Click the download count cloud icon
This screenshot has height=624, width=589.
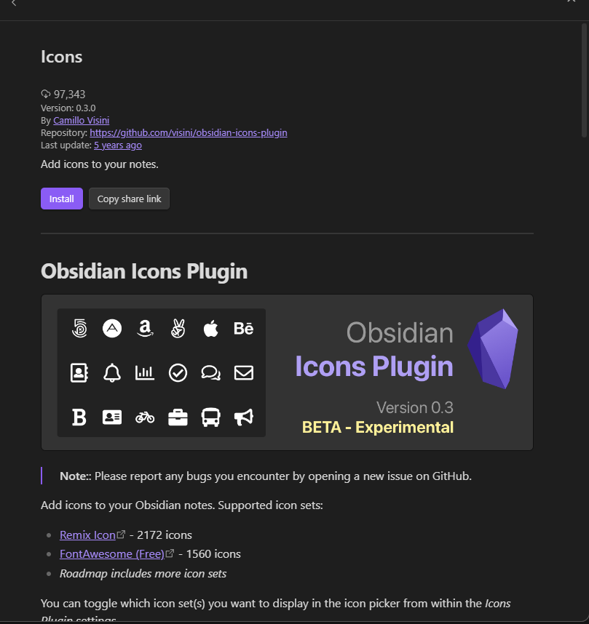(46, 95)
